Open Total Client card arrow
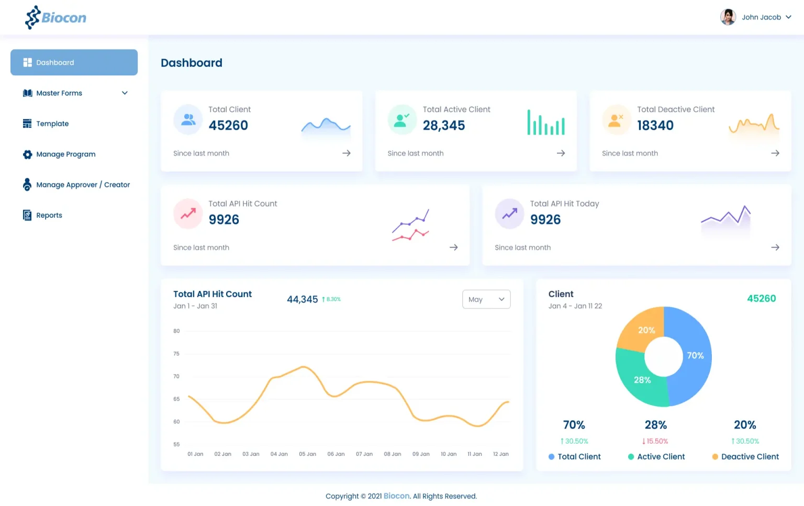This screenshot has height=506, width=804. click(347, 153)
